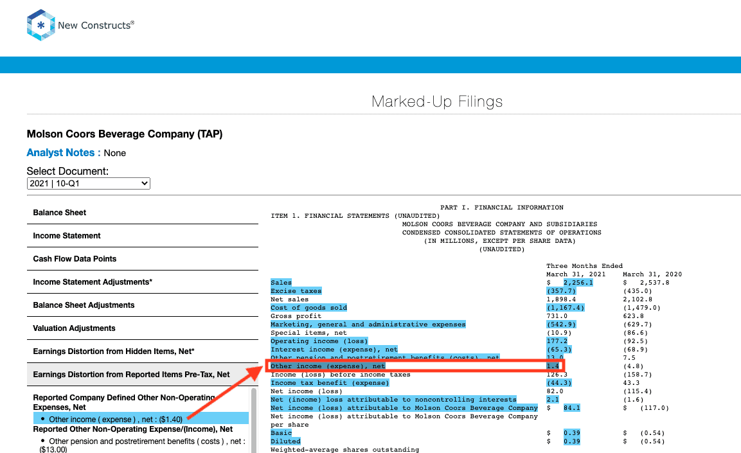Click highlighted Diluted per share label
Screen dimensions: 741x453
click(285, 441)
